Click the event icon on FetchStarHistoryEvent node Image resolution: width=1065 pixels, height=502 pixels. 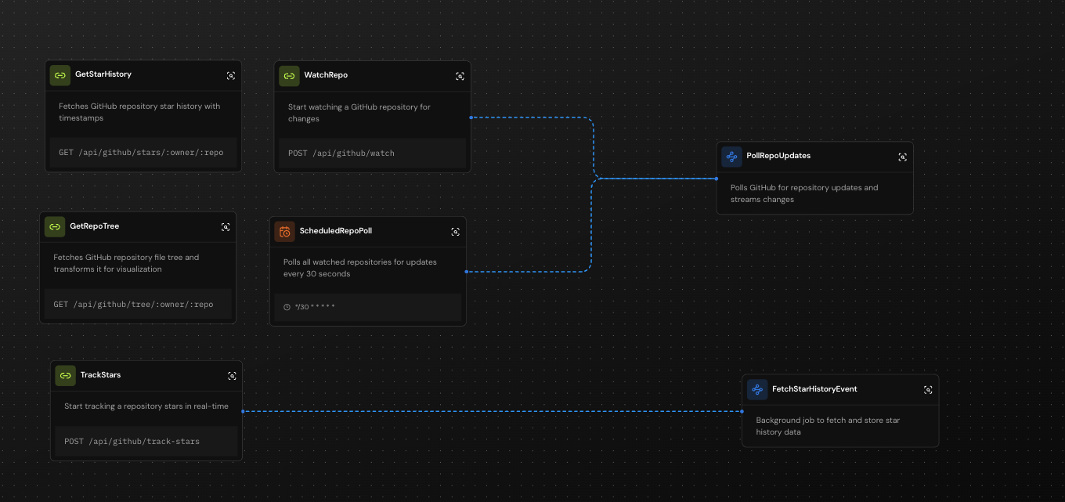[756, 389]
